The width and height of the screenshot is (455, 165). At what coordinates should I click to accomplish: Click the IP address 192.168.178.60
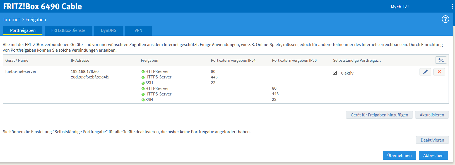point(85,71)
